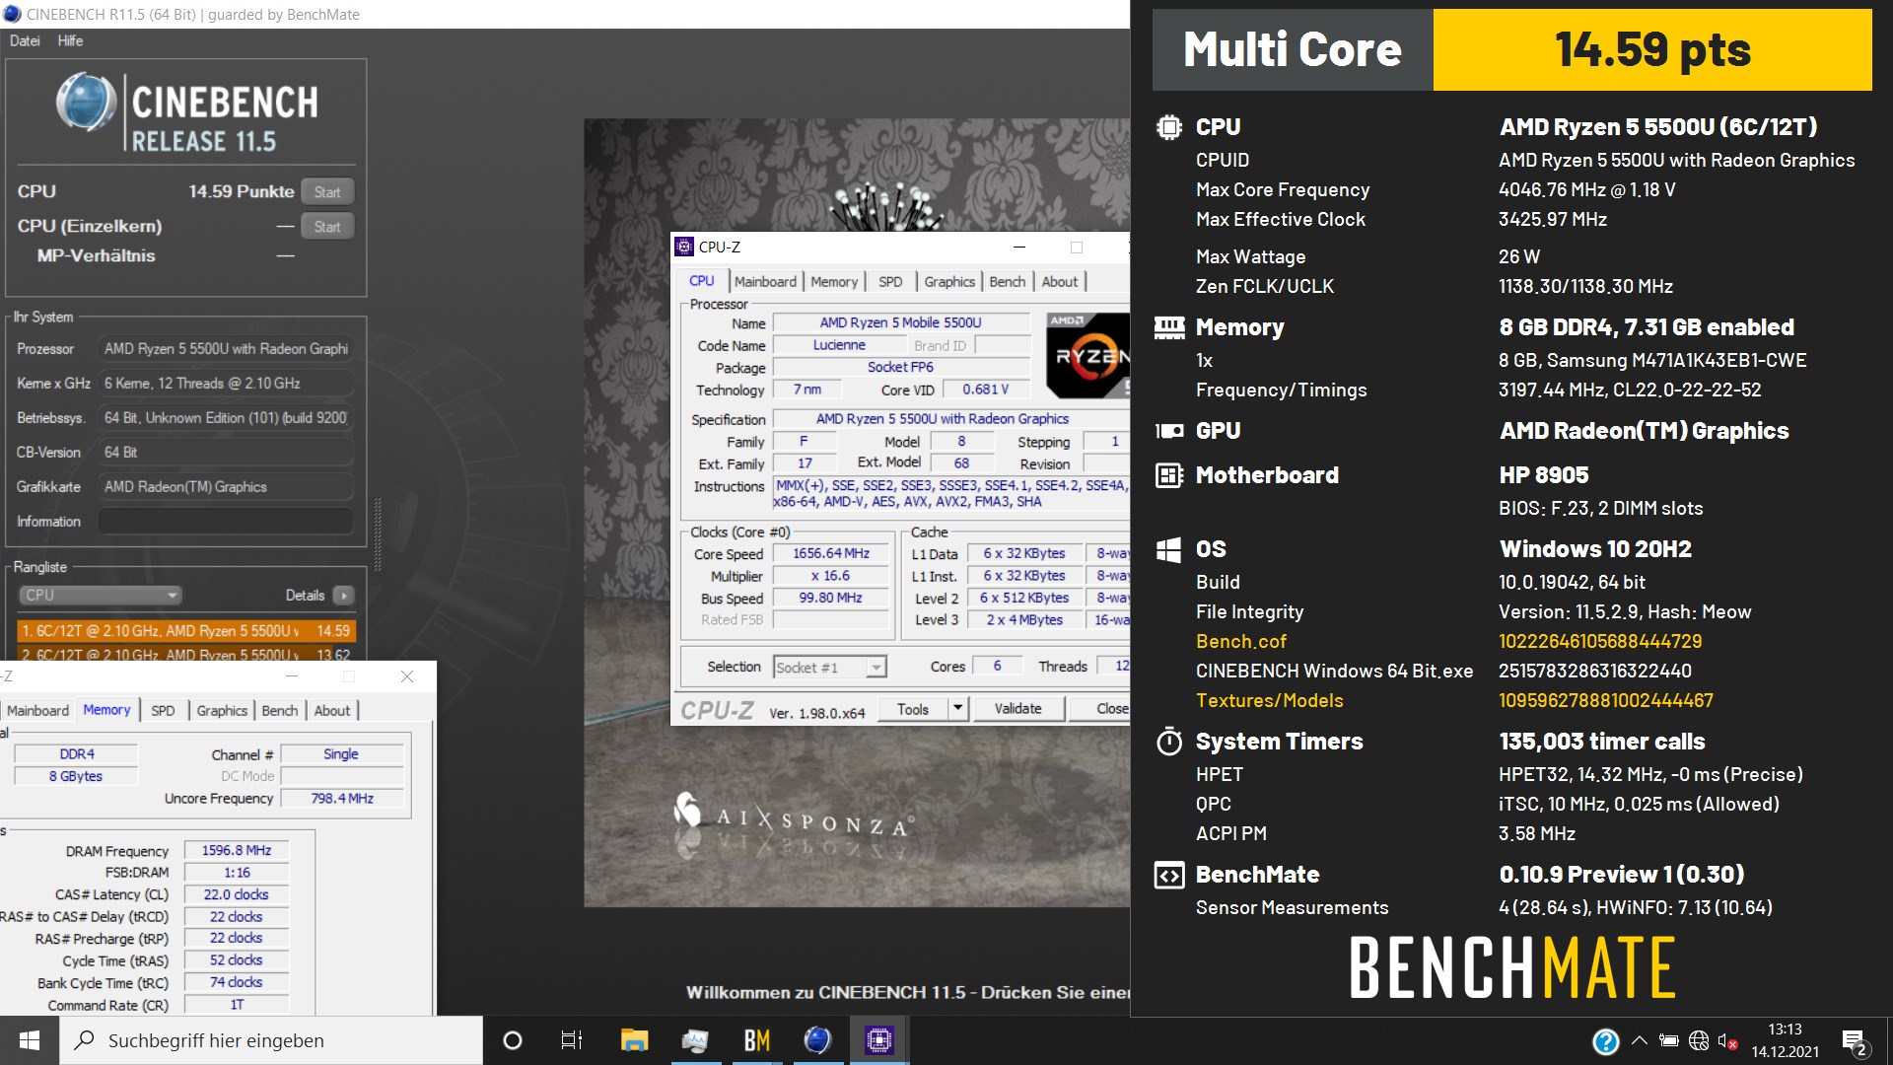Switch to Graphics tab in lower-left CPU-Z window
Image resolution: width=1893 pixels, height=1065 pixels.
(222, 710)
